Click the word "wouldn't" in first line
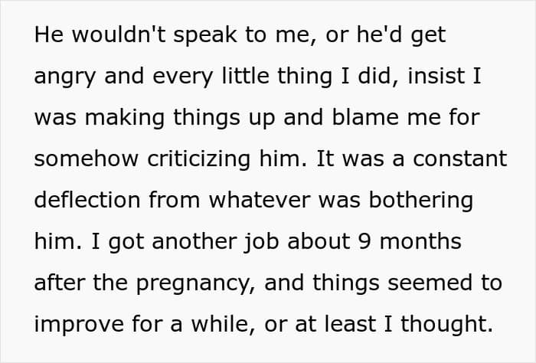 [x=119, y=34]
